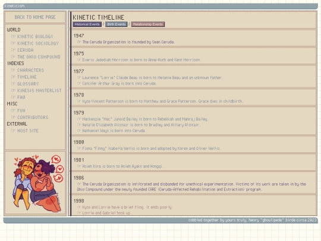The height and width of the screenshot is (241, 321).
Task: Open the Ceruda world page
Action: click(x=26, y=50)
